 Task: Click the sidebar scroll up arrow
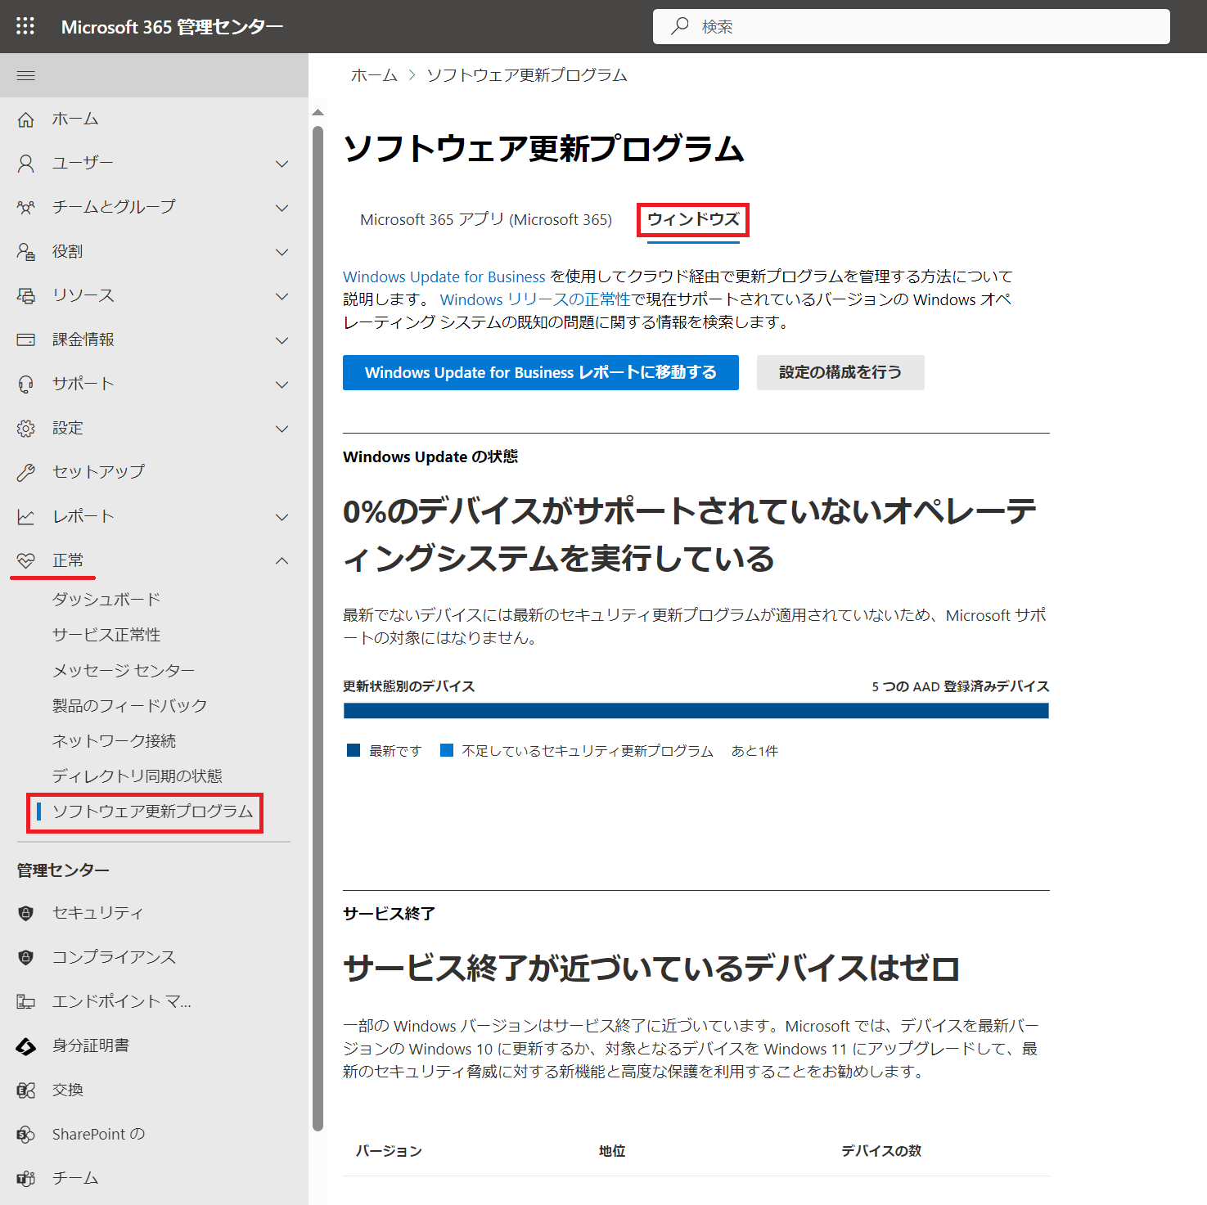pyautogui.click(x=318, y=112)
